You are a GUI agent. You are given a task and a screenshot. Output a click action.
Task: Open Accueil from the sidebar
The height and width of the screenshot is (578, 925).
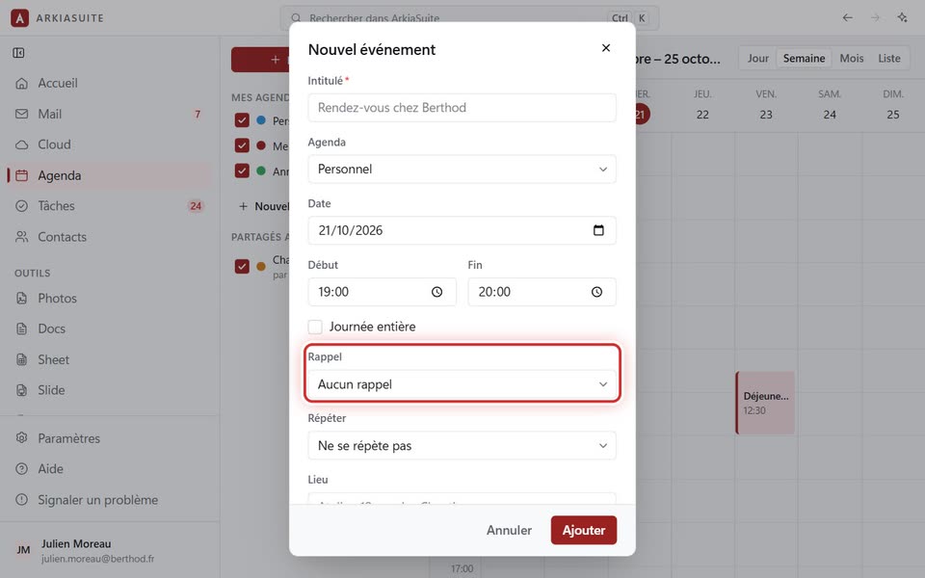point(109,83)
